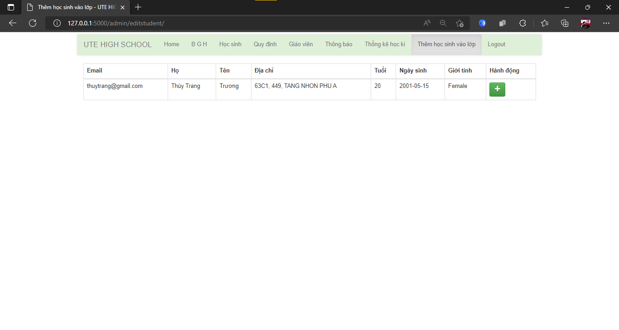Open the Thống kê học kì page
619x330 pixels.
coord(385,44)
